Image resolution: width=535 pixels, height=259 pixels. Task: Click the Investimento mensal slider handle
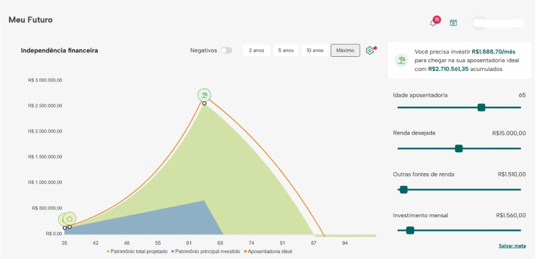tap(410, 230)
